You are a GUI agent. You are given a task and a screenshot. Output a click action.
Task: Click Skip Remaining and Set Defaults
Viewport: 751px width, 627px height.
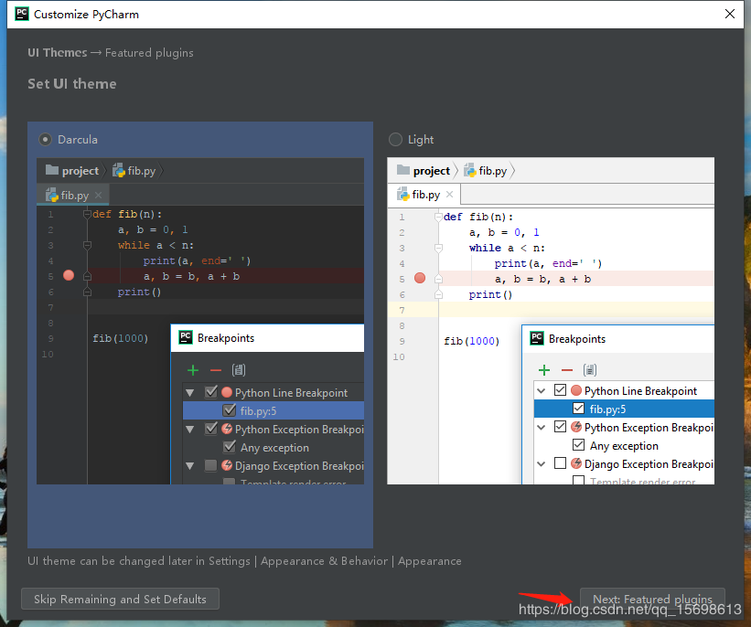point(120,599)
